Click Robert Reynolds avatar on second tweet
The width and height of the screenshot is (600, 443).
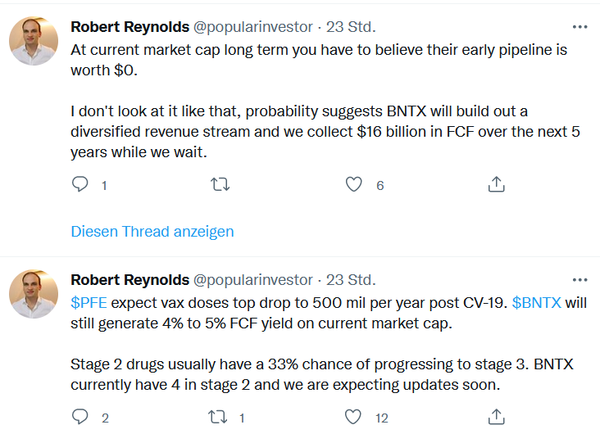click(34, 294)
